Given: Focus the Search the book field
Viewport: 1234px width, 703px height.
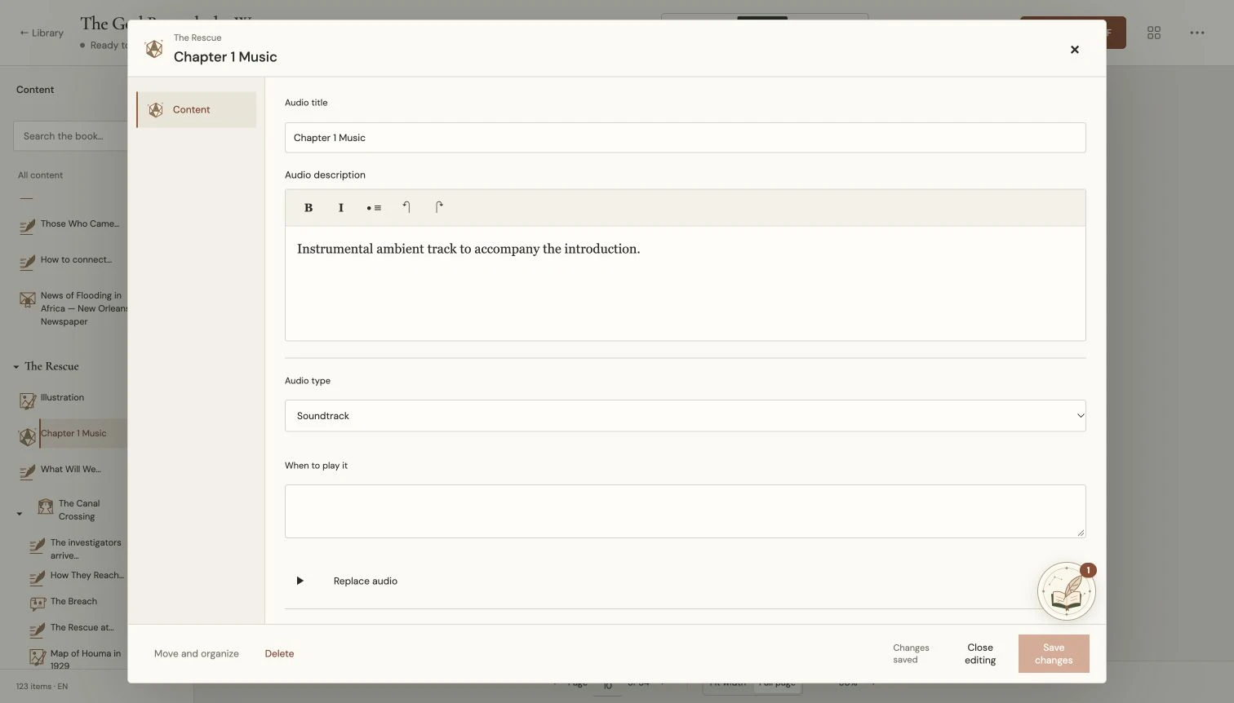Looking at the screenshot, I should (71, 136).
